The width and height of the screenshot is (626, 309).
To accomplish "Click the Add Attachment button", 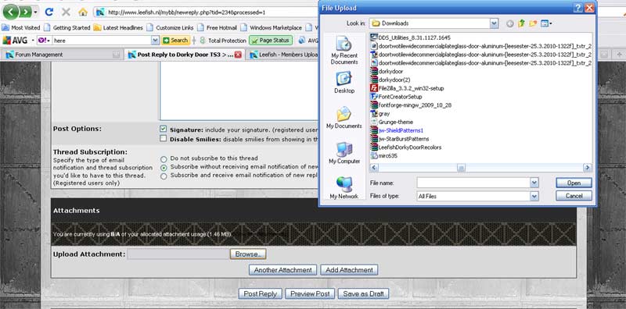I will [349, 270].
